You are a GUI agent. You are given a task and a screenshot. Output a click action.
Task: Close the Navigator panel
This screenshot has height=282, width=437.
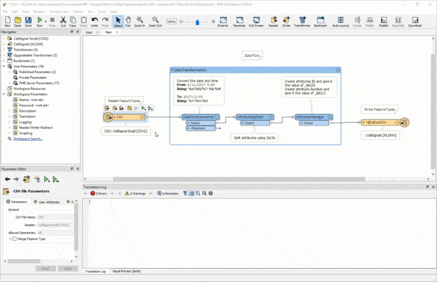(x=77, y=32)
